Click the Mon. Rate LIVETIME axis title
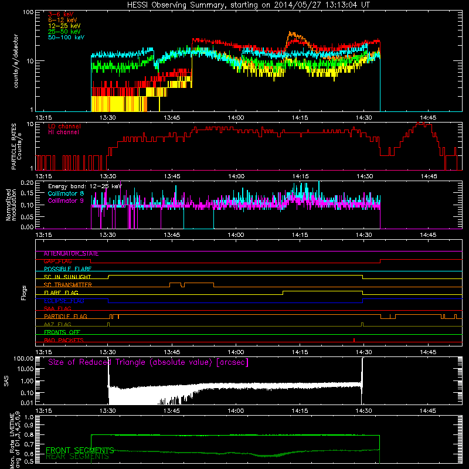Image resolution: width=469 pixels, height=469 pixels. (x=15, y=440)
